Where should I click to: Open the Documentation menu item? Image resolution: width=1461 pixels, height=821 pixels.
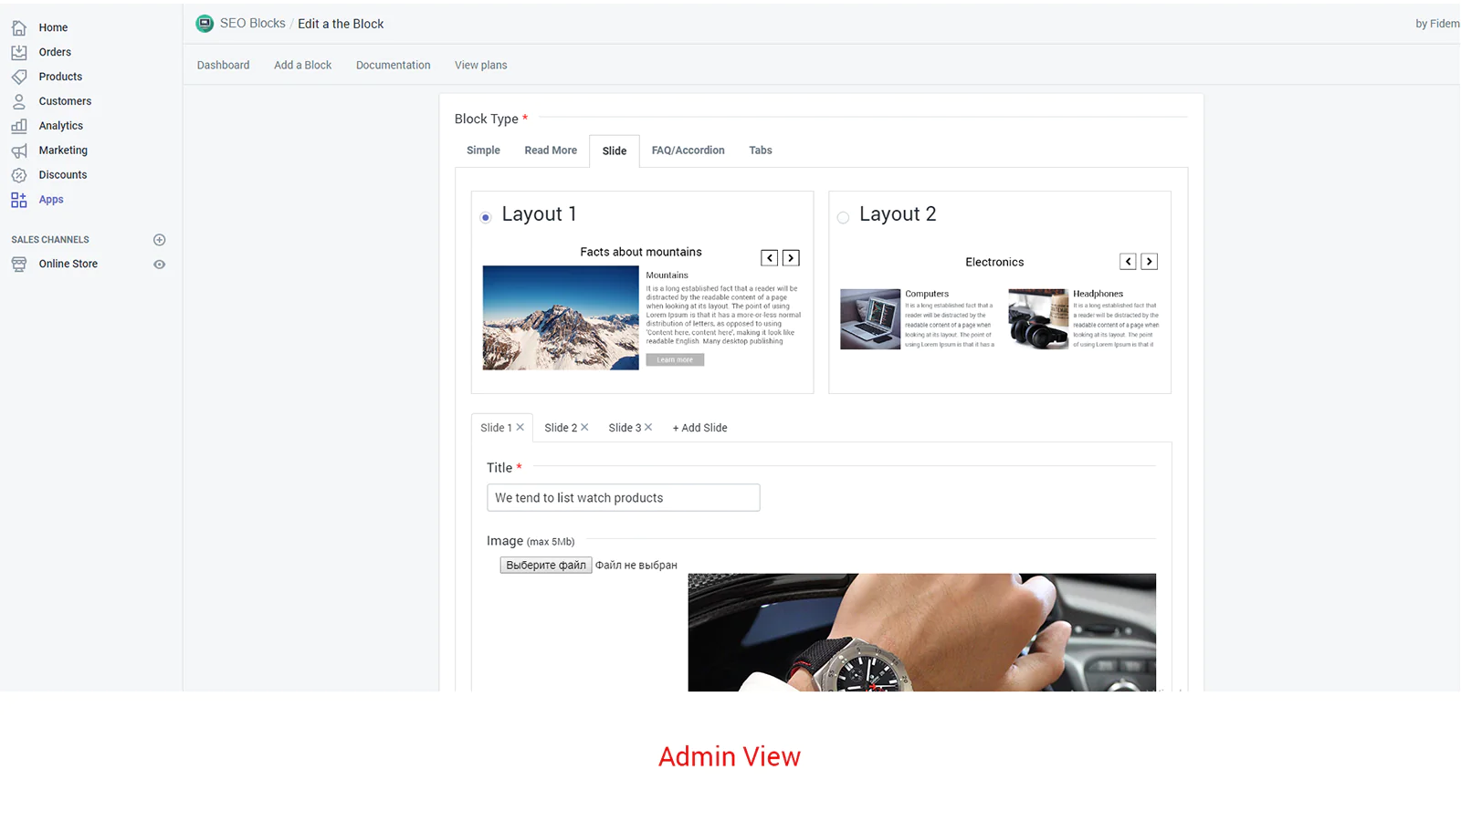pyautogui.click(x=393, y=65)
